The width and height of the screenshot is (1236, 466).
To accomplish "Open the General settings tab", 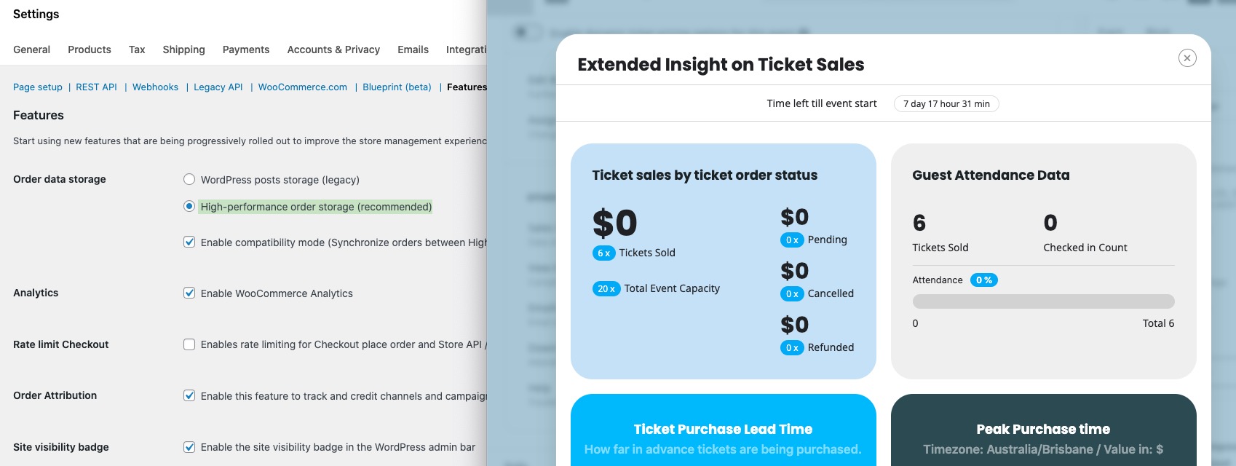I will click(31, 50).
